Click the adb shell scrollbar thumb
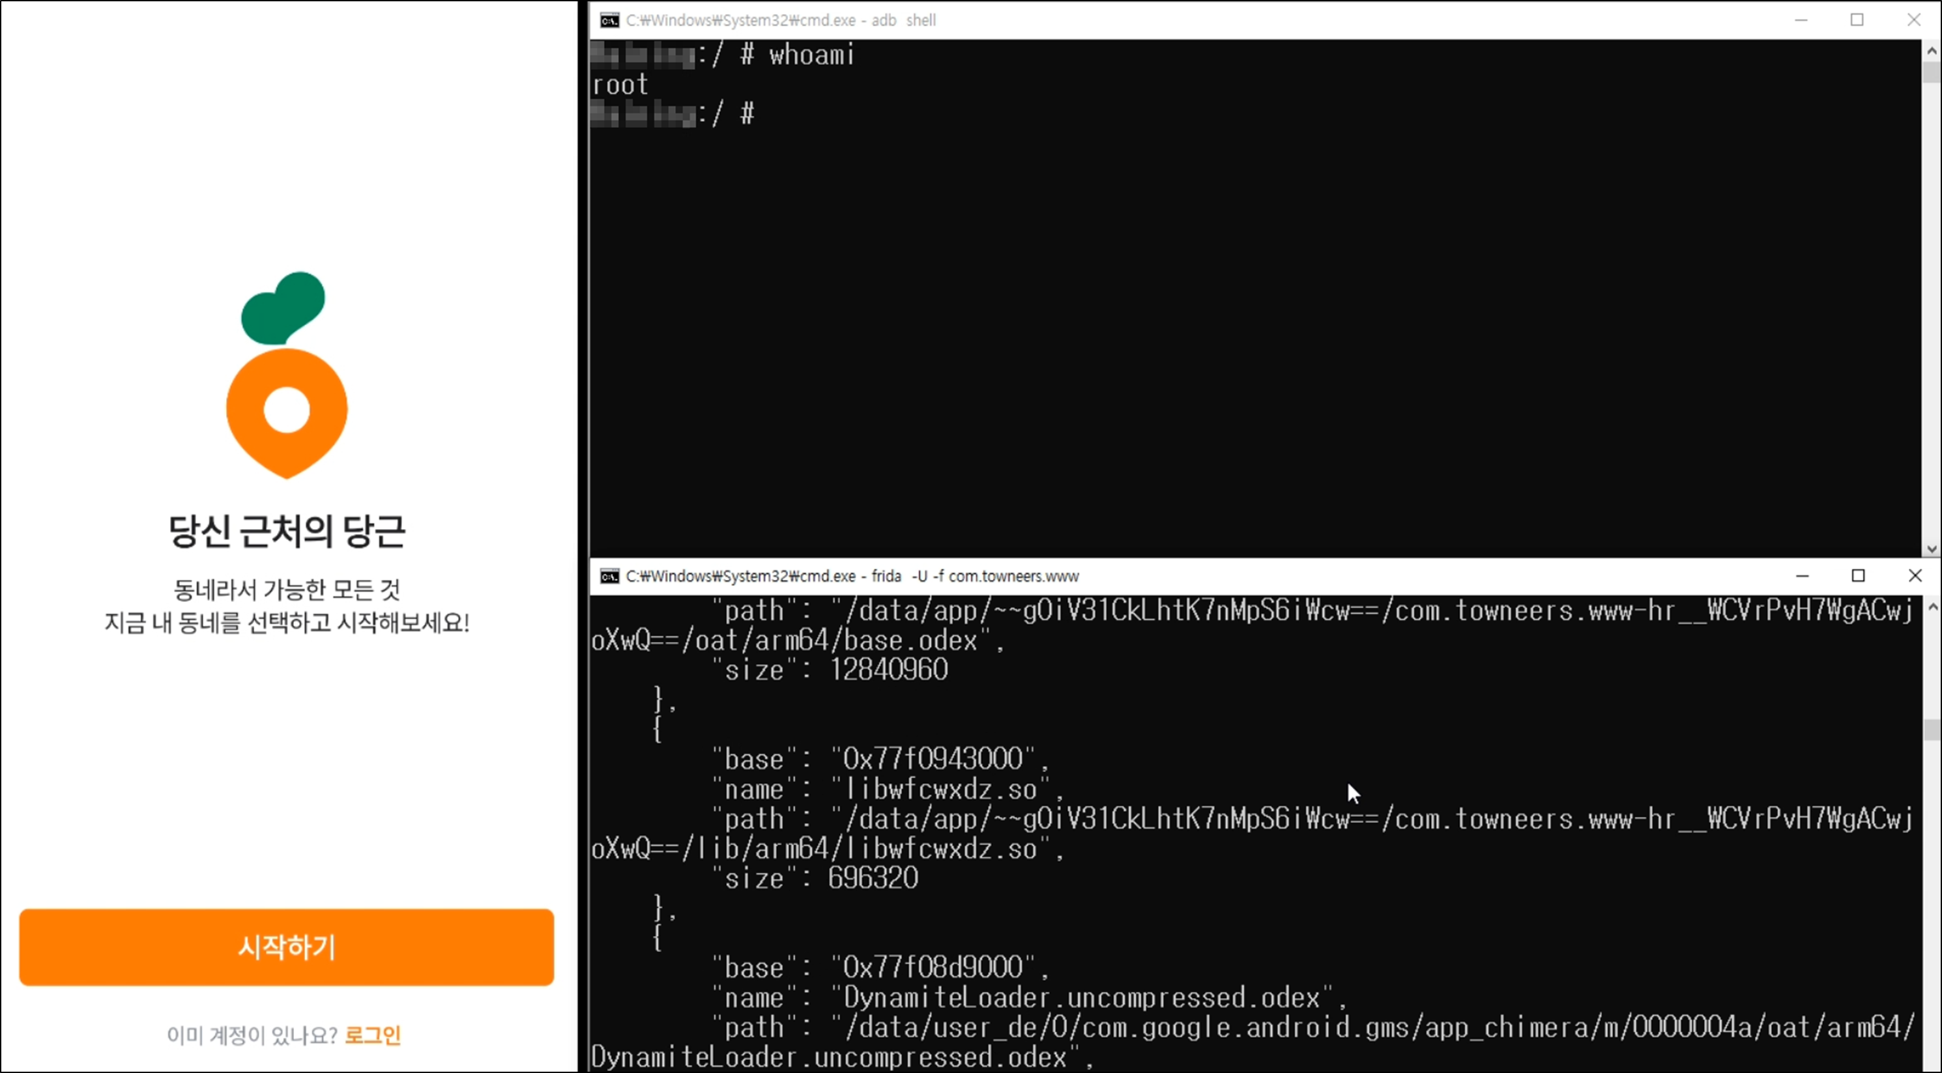Viewport: 1942px width, 1073px height. click(1932, 72)
